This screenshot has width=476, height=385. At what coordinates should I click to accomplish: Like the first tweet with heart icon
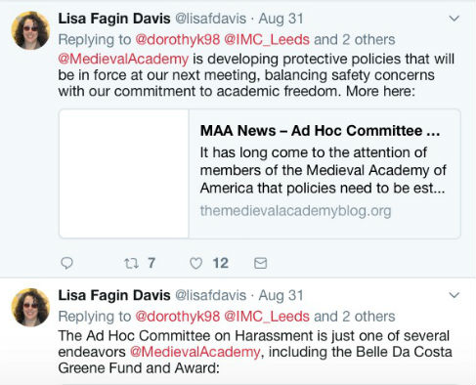[x=196, y=263]
